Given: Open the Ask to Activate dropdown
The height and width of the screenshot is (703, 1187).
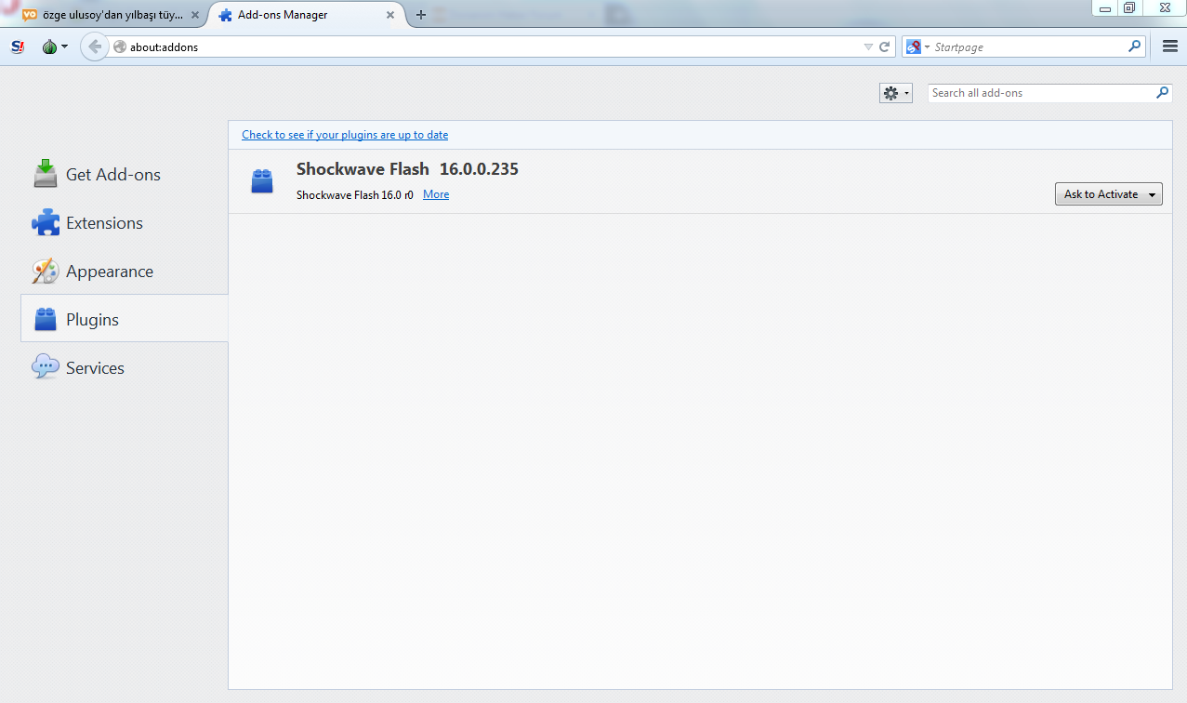Looking at the screenshot, I should (x=1108, y=193).
